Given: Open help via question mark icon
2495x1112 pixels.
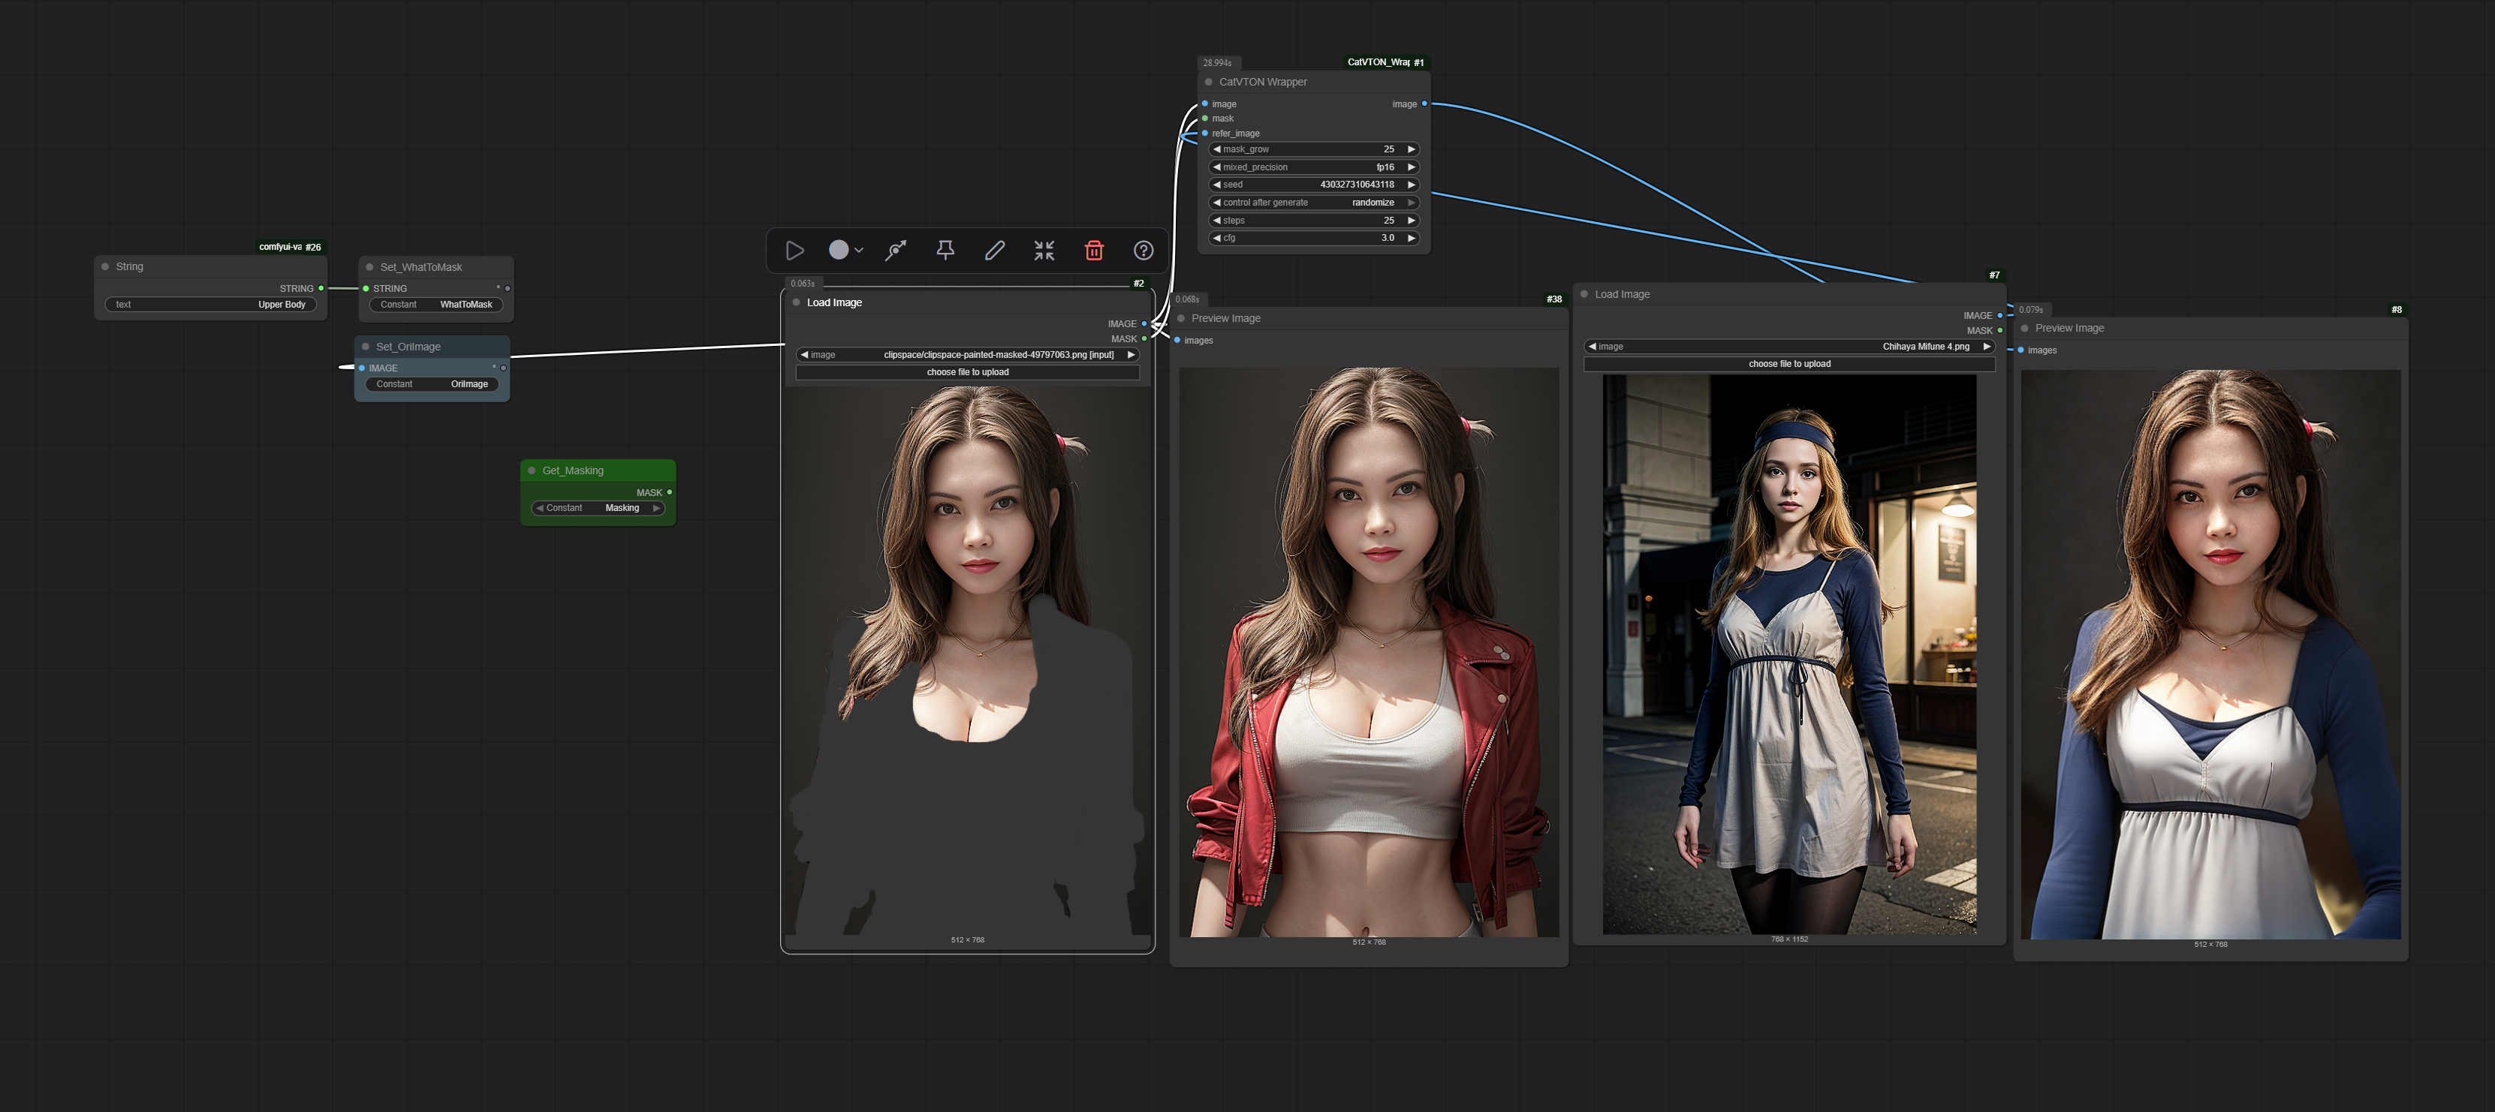Looking at the screenshot, I should 1143,251.
